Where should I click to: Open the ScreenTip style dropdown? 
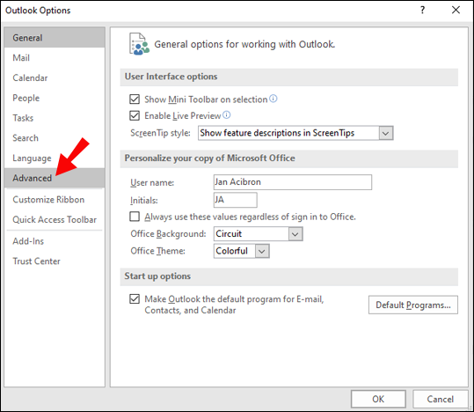click(295, 133)
